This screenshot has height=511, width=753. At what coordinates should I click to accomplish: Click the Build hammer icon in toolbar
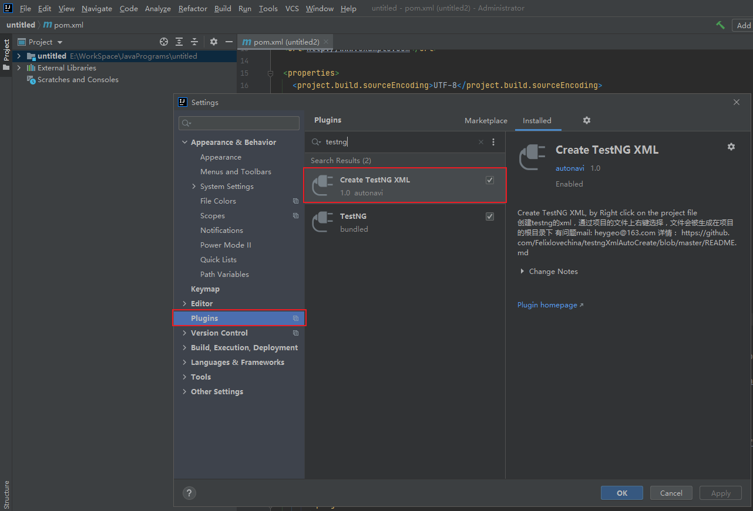coord(720,25)
